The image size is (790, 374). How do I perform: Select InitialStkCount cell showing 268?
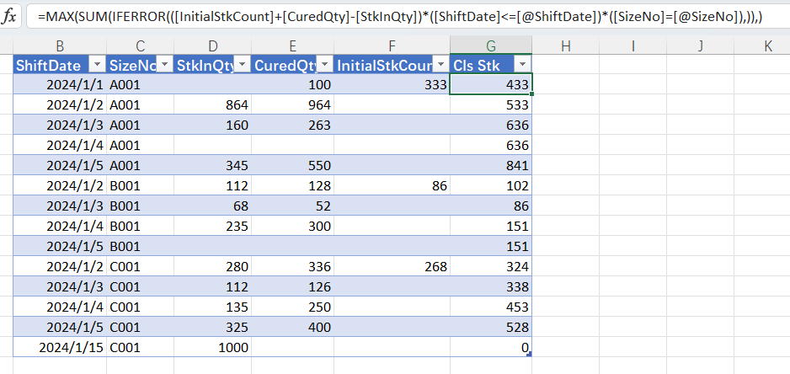coord(392,266)
